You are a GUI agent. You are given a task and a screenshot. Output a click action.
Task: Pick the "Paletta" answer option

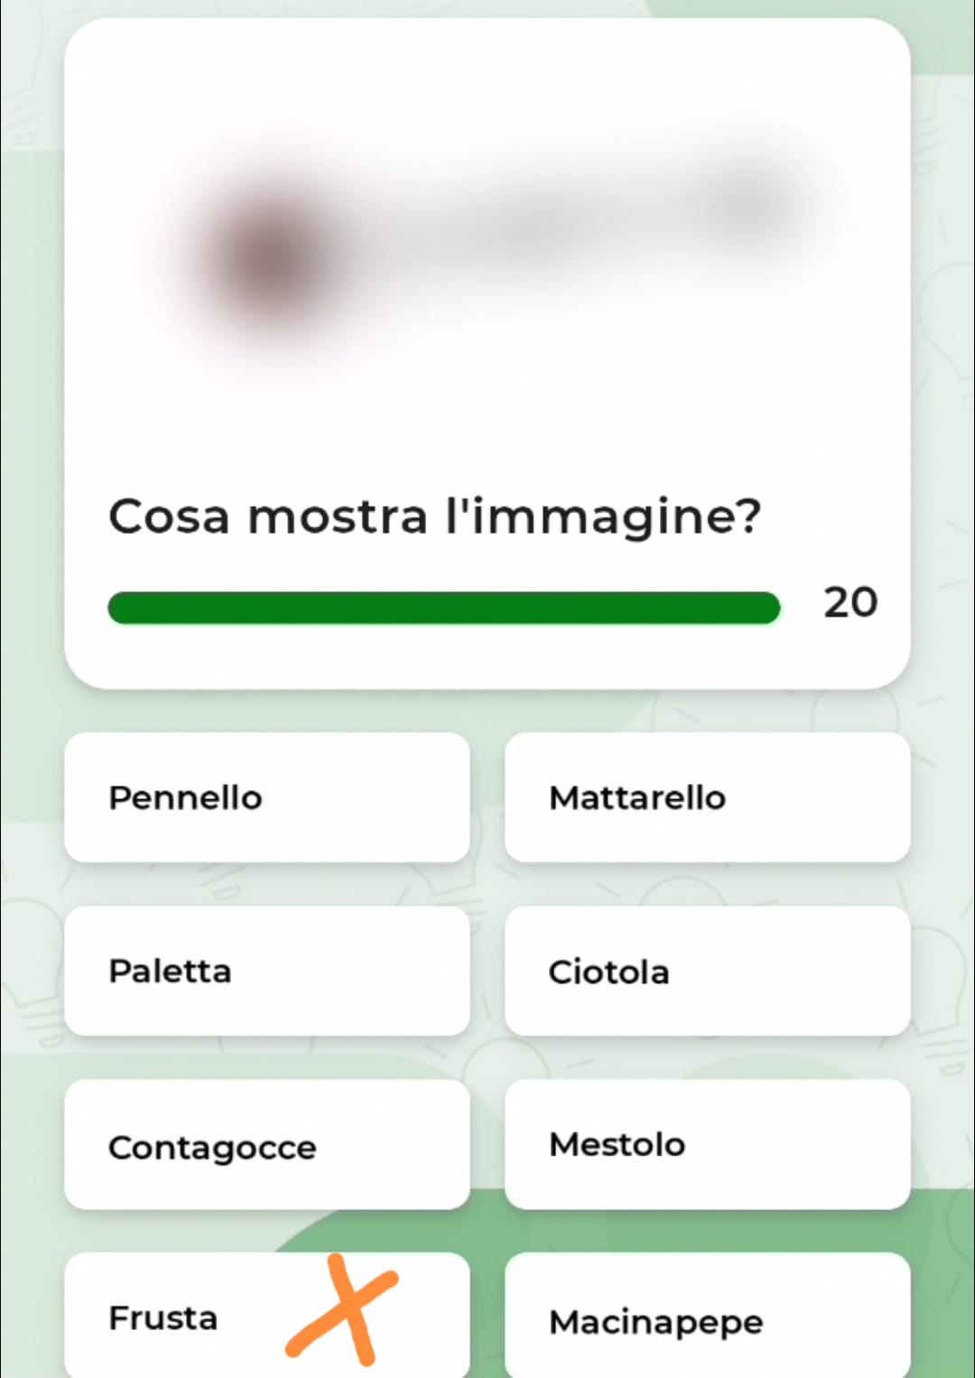tap(266, 971)
